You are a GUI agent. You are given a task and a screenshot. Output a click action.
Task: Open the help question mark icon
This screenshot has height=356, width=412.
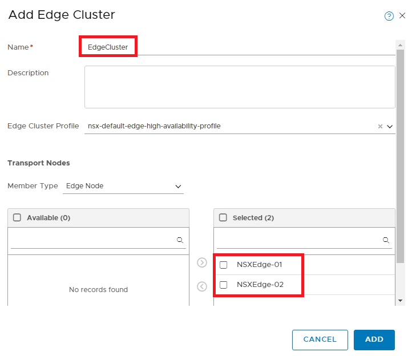click(389, 16)
